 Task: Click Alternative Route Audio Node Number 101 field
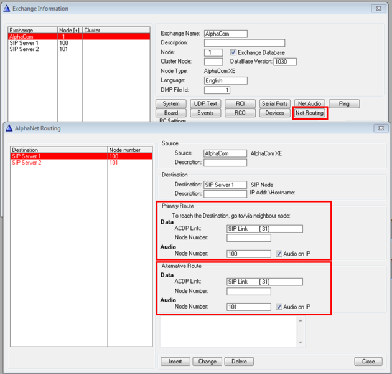coord(249,307)
